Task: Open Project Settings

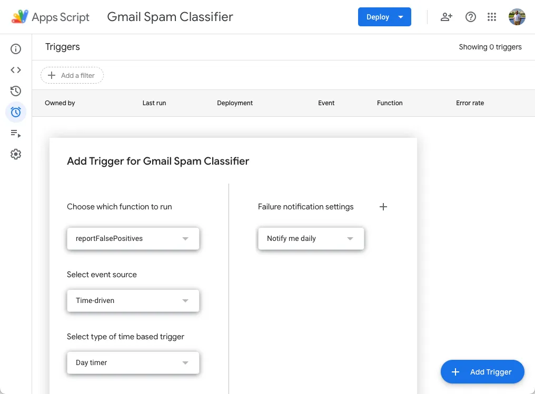Action: coord(16,154)
